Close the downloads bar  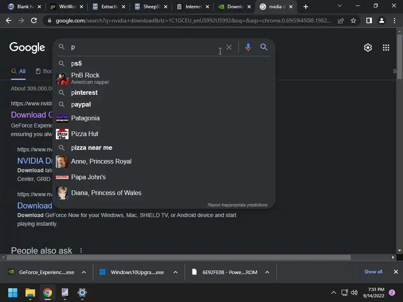[396, 272]
